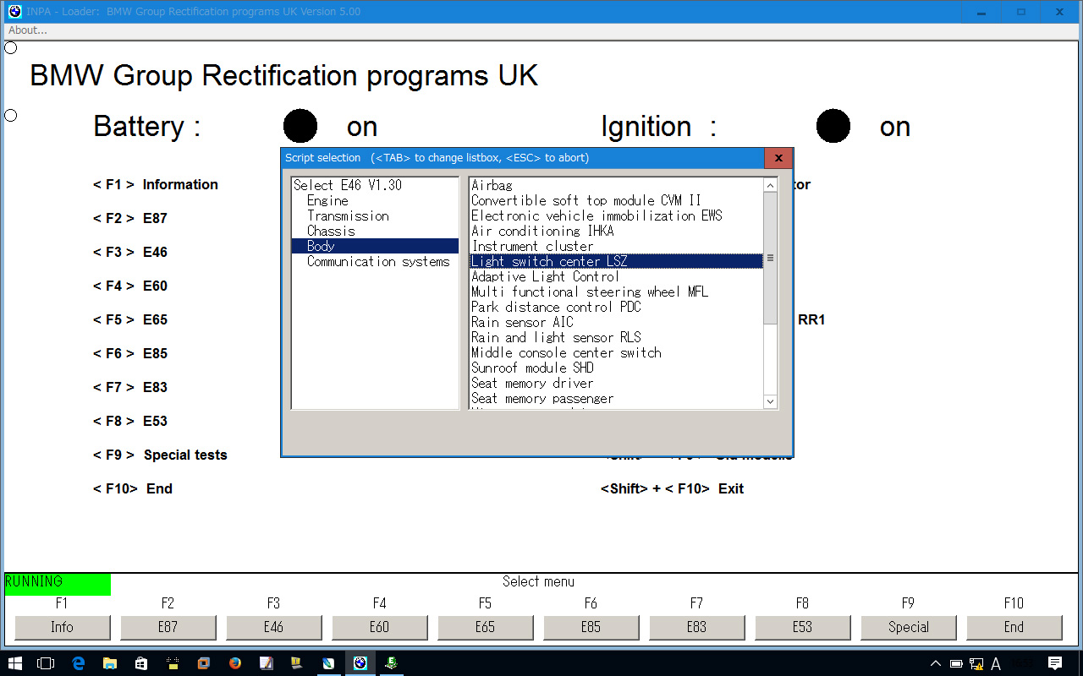Click the F8 E53 button
This screenshot has height=676, width=1083.
pyautogui.click(x=802, y=627)
